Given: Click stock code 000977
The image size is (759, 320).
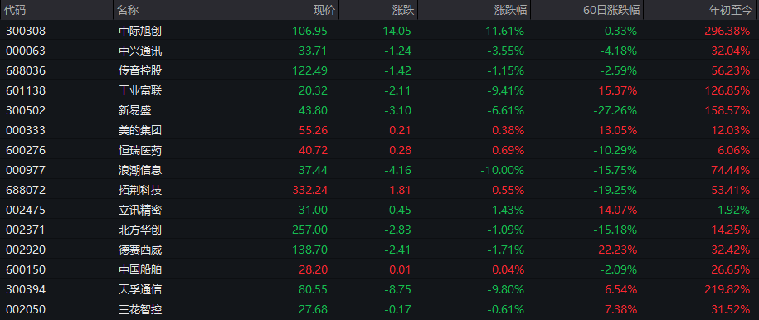Looking at the screenshot, I should [x=26, y=170].
